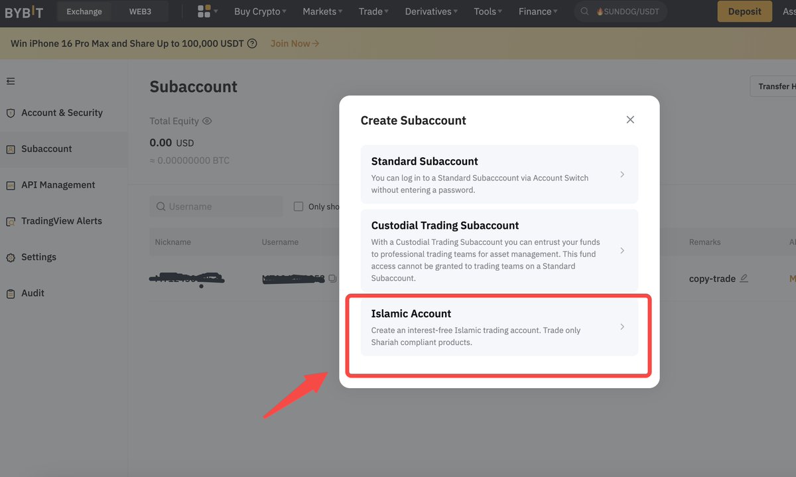The width and height of the screenshot is (796, 477).
Task: Click the Transfer History button
Action: coord(773,86)
